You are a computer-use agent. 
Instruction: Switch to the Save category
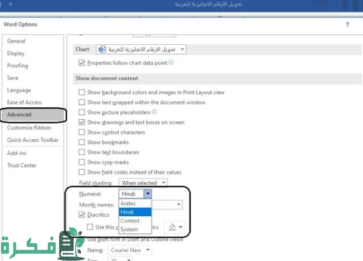(x=12, y=78)
